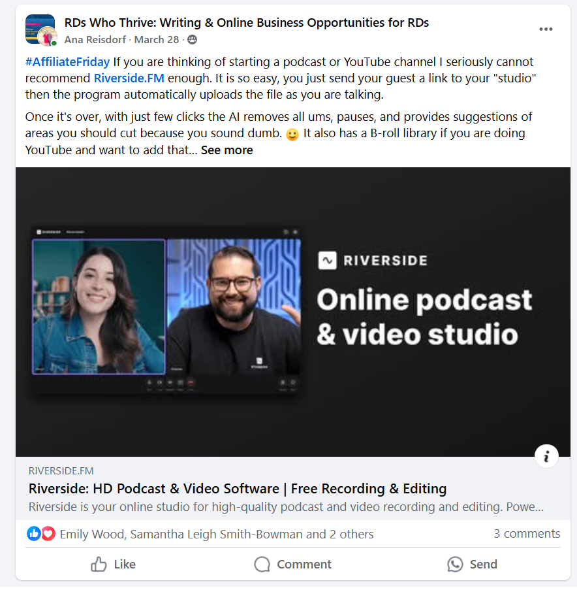The image size is (577, 592).
Task: Expand the post with See more
Action: pyautogui.click(x=226, y=150)
